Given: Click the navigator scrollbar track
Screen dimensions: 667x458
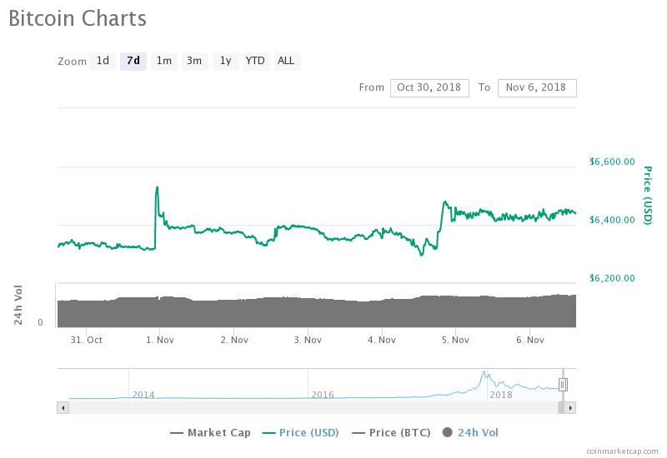Looking at the screenshot, I should [313, 408].
